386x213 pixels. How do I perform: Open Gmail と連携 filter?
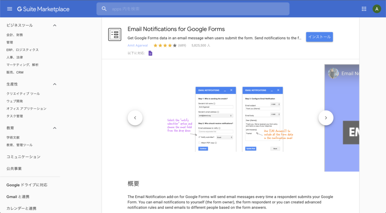(18, 197)
